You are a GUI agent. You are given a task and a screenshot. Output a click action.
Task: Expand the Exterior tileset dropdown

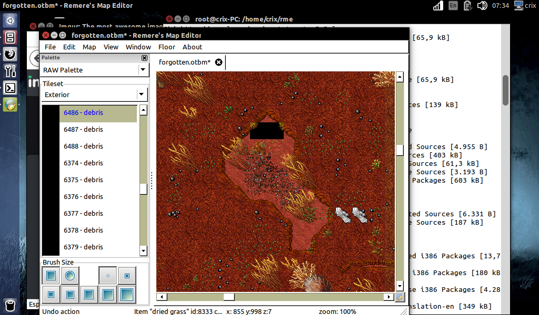click(141, 94)
